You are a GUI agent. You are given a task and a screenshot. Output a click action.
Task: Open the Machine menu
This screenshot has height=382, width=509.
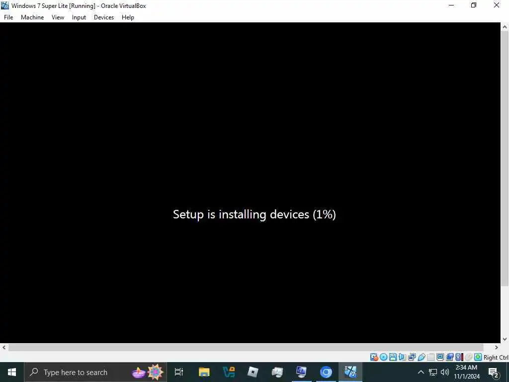point(32,17)
